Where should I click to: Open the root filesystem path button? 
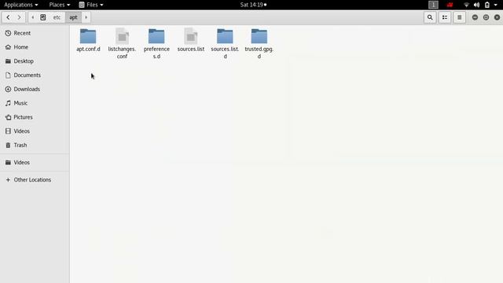coord(43,17)
